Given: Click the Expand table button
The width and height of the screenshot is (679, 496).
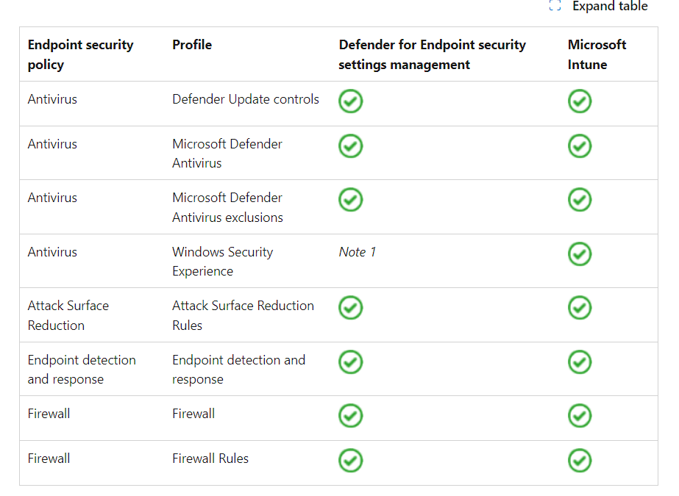Looking at the screenshot, I should tap(598, 6).
